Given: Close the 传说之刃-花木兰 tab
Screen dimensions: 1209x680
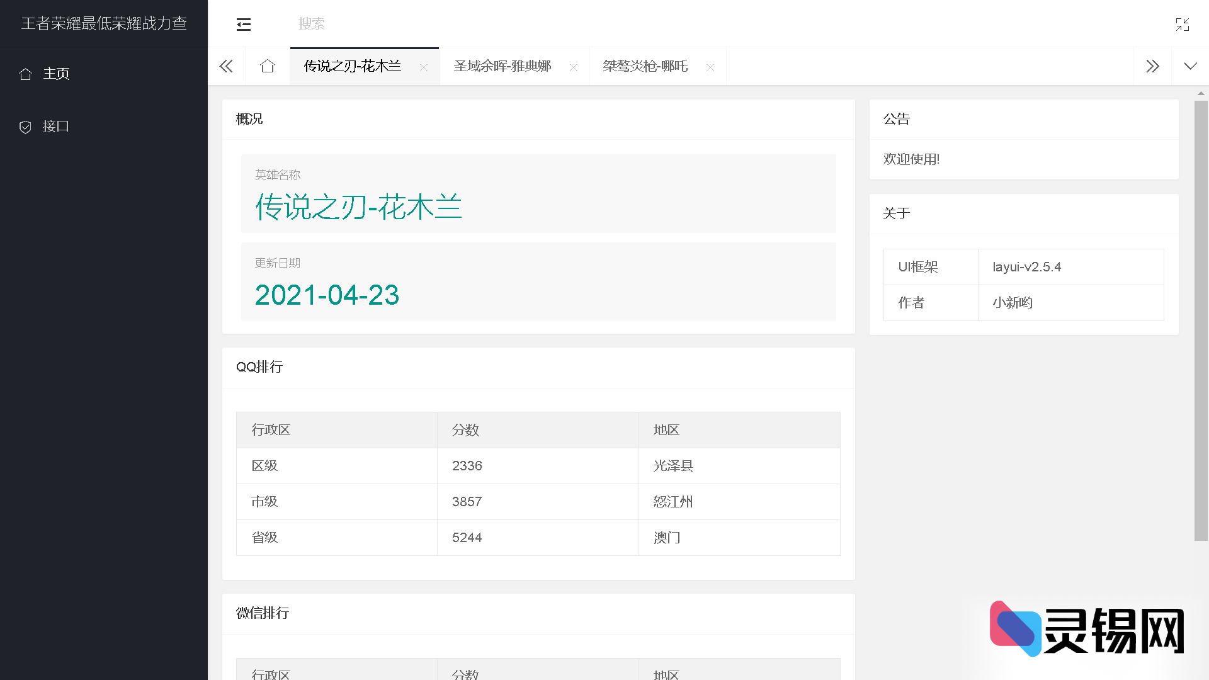Looking at the screenshot, I should [x=424, y=67].
